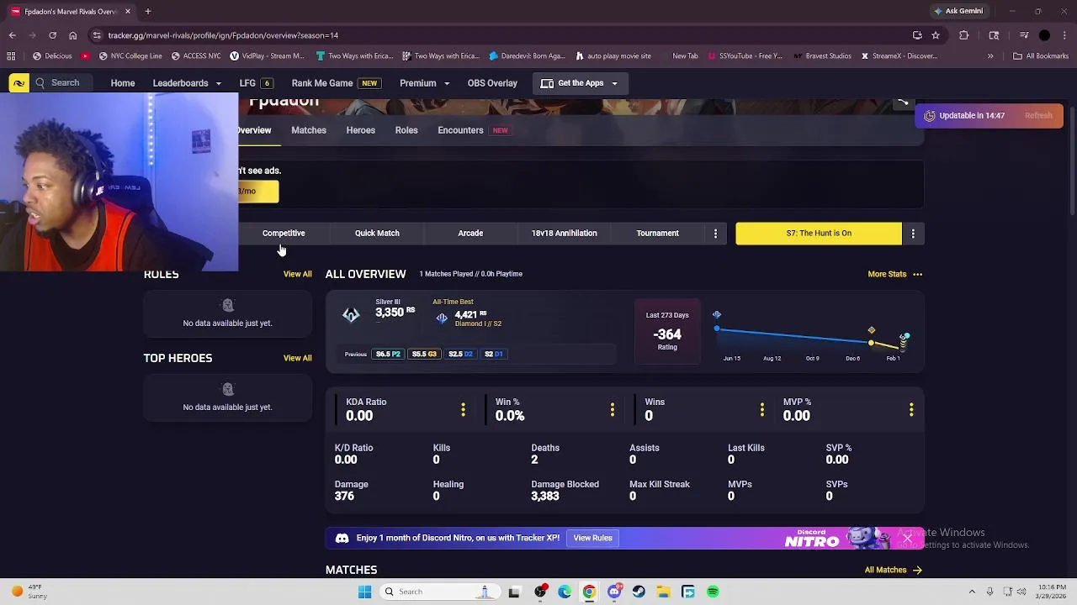
Task: Switch to the Roles tab
Action: click(406, 130)
